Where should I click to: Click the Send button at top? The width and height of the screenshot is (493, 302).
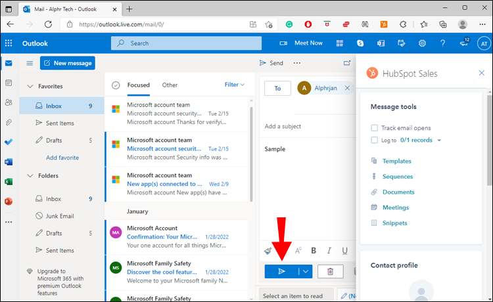(x=271, y=63)
